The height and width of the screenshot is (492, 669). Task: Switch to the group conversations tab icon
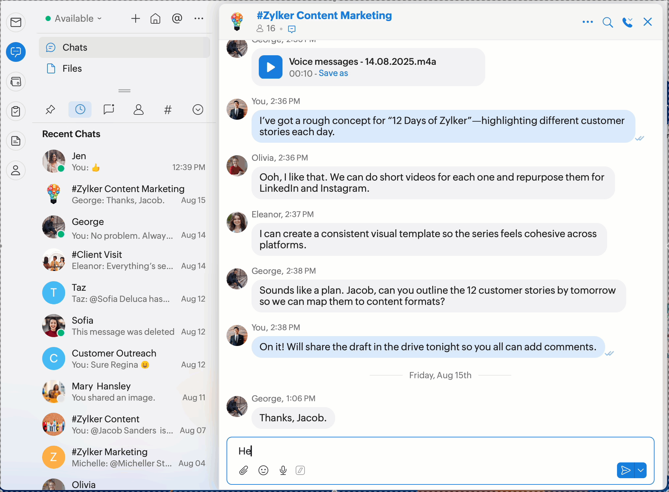[109, 110]
